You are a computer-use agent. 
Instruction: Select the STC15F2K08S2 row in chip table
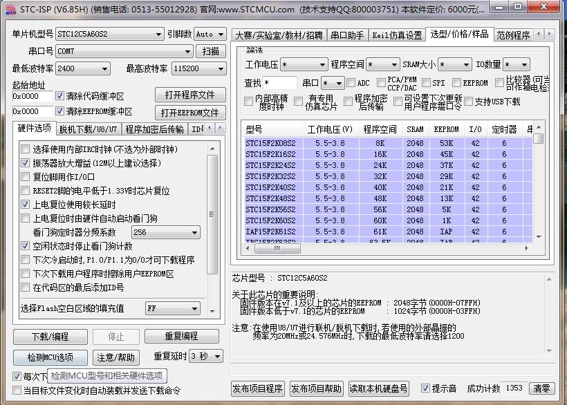click(389, 143)
